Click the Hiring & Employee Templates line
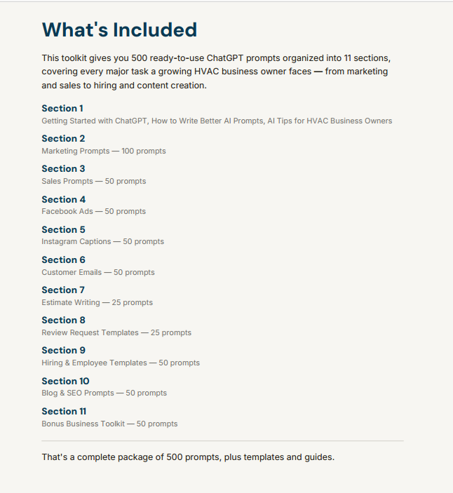 click(121, 363)
